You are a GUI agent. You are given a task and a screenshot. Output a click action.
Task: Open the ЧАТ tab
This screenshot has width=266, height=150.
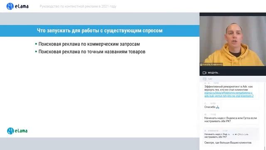pos(210,79)
